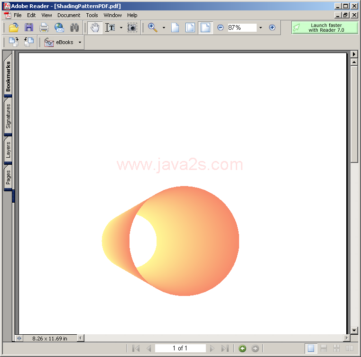Click the Adobe Reader title bar icon
Screen dimensions: 361x357
pyautogui.click(x=7, y=6)
